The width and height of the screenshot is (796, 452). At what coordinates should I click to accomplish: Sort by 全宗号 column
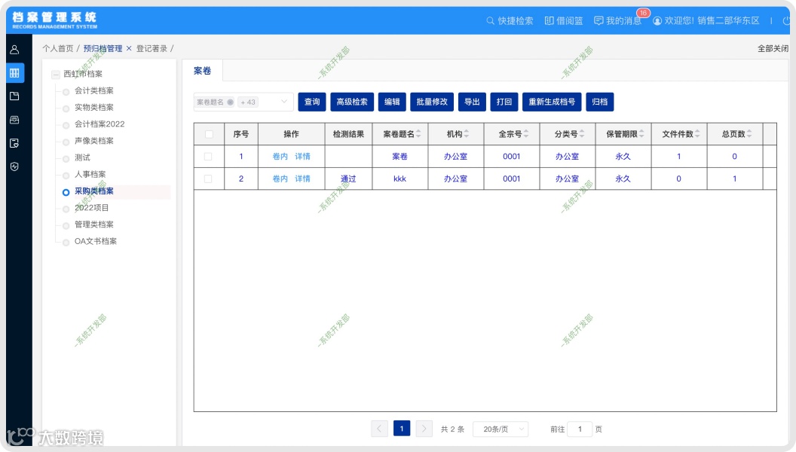[526, 134]
